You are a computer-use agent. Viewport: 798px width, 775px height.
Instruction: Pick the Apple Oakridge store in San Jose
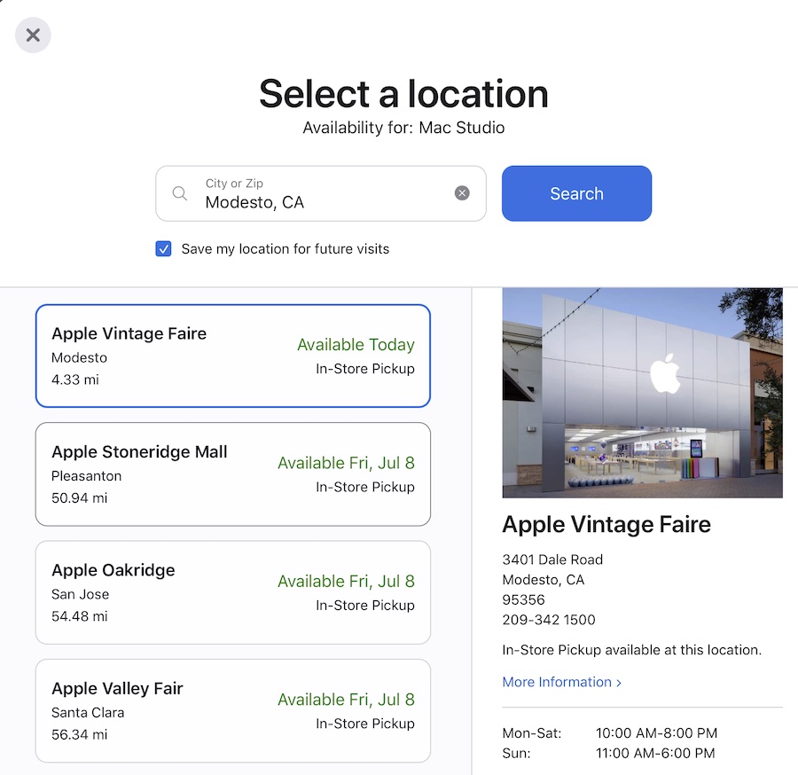(x=232, y=592)
